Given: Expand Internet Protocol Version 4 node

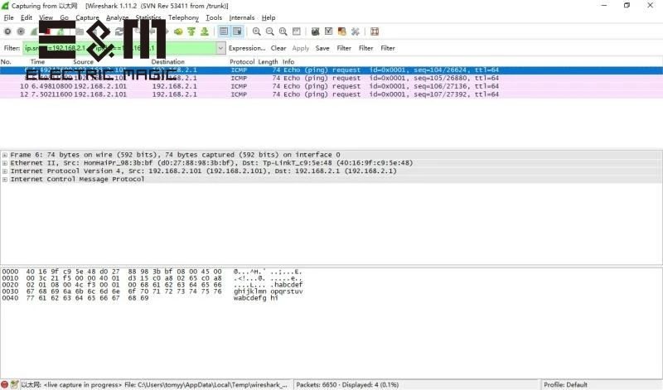Looking at the screenshot, I should [x=5, y=171].
